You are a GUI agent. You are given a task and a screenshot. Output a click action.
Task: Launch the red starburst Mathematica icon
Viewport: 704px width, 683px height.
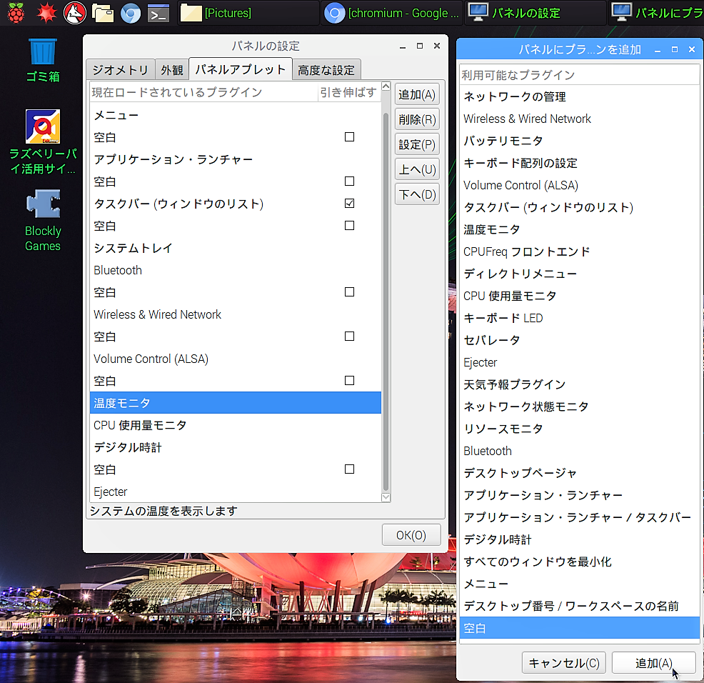point(46,13)
